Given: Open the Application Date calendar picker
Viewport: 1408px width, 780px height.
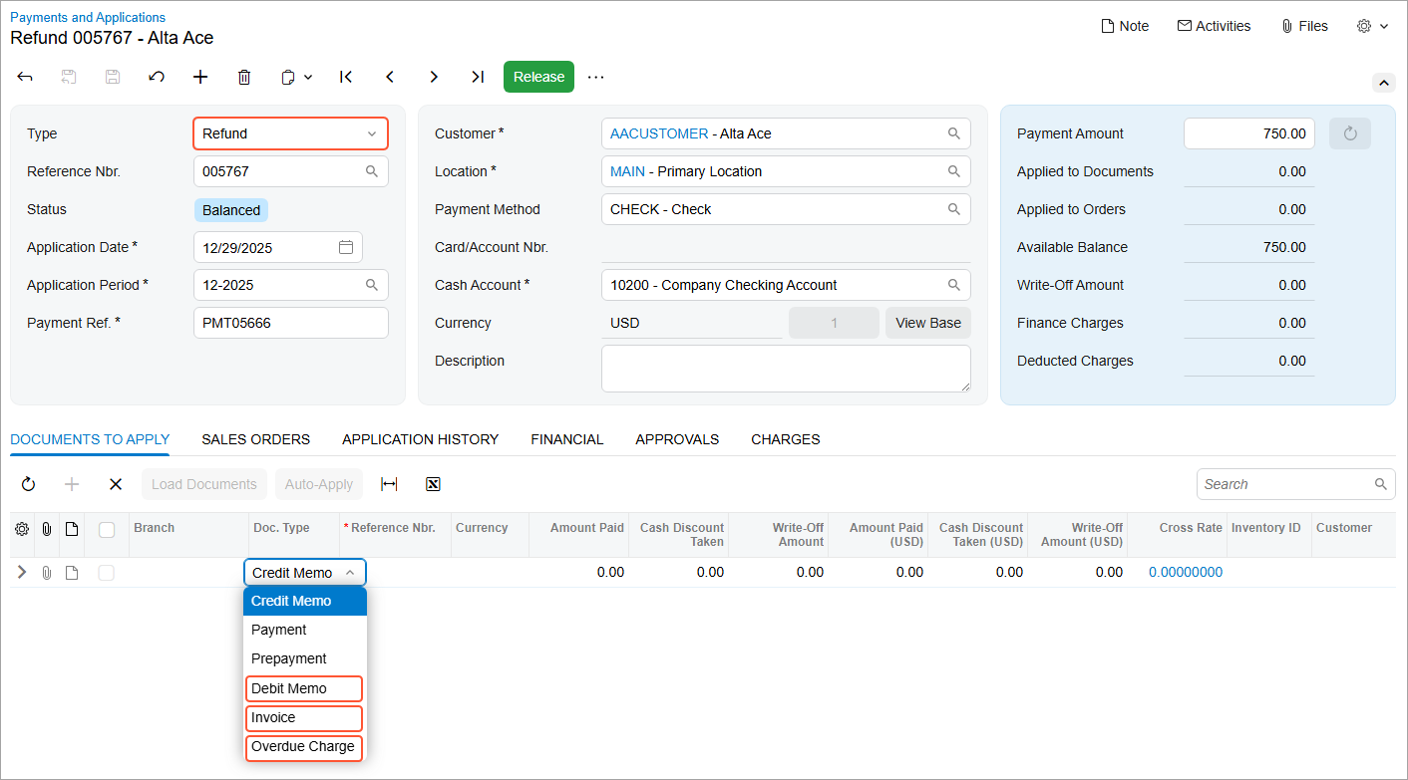Looking at the screenshot, I should [x=346, y=247].
